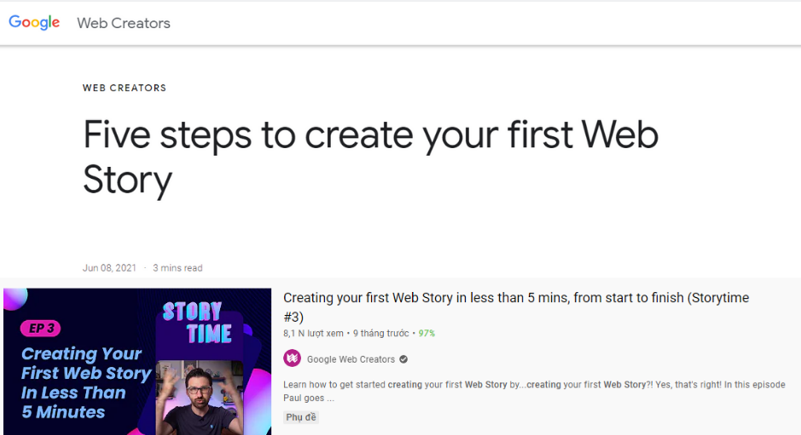Select the WEB CREATORS category label
Image resolution: width=801 pixels, height=435 pixels.
(125, 88)
